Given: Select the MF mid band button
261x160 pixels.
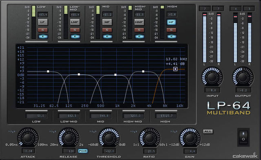Looking at the screenshot, I should [107, 22].
